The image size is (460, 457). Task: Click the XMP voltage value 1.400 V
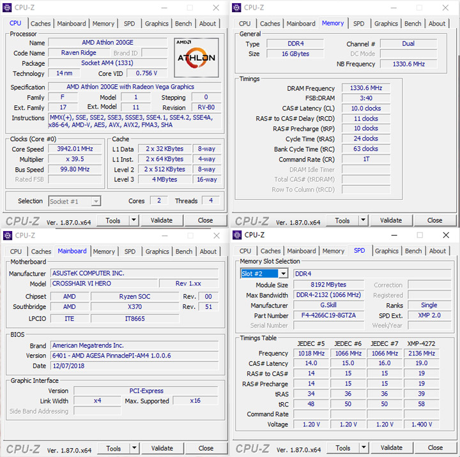tap(422, 424)
